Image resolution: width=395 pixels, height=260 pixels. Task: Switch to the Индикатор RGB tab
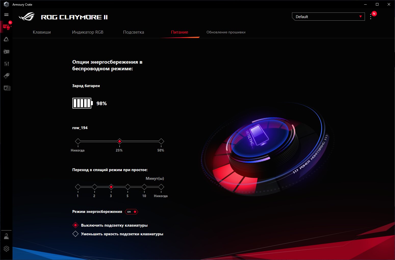click(88, 32)
